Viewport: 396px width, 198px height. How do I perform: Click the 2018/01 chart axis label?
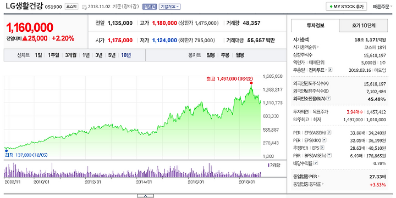coord(247,182)
